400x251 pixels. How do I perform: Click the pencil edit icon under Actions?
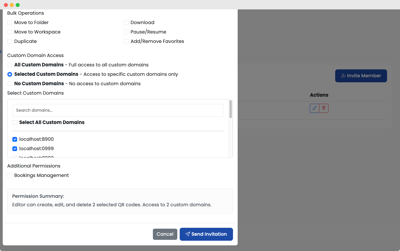315,108
